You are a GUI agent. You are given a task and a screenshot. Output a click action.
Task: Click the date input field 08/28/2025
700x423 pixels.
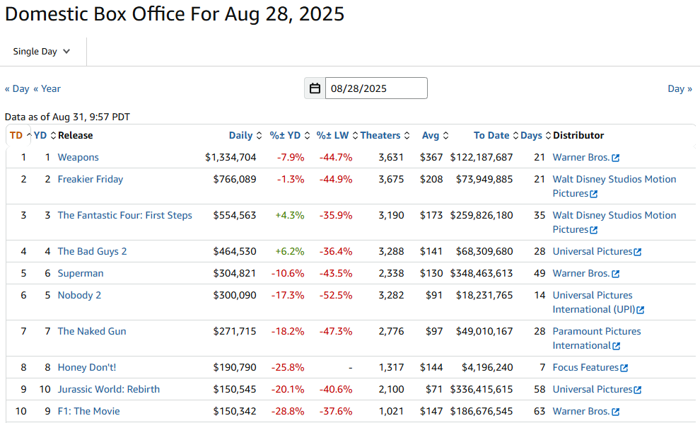(376, 88)
